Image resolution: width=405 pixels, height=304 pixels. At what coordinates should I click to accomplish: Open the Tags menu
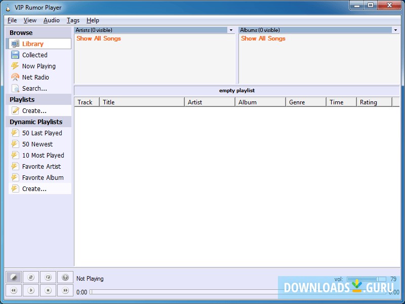tap(73, 20)
